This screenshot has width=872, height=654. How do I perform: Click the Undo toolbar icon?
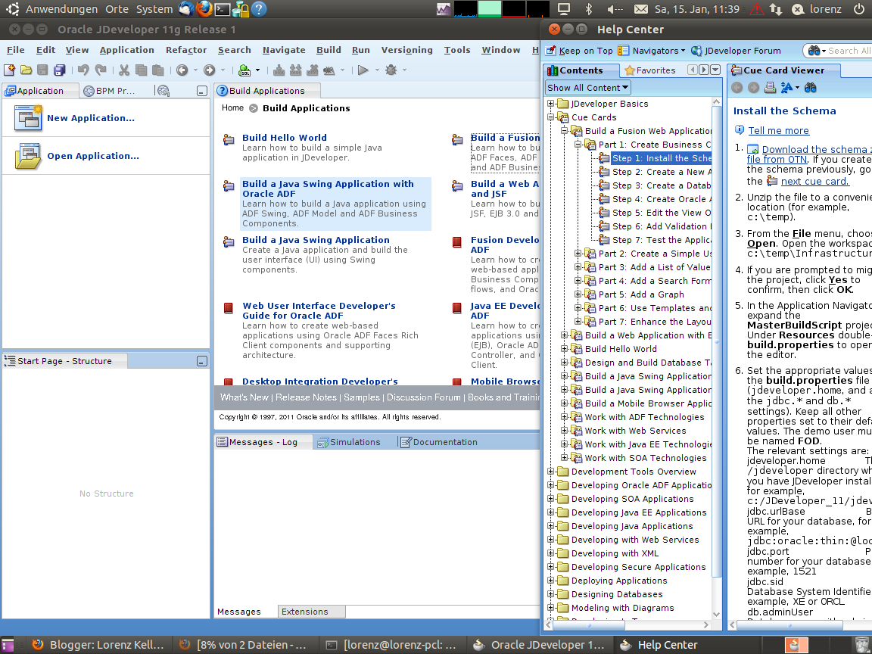pyautogui.click(x=83, y=70)
